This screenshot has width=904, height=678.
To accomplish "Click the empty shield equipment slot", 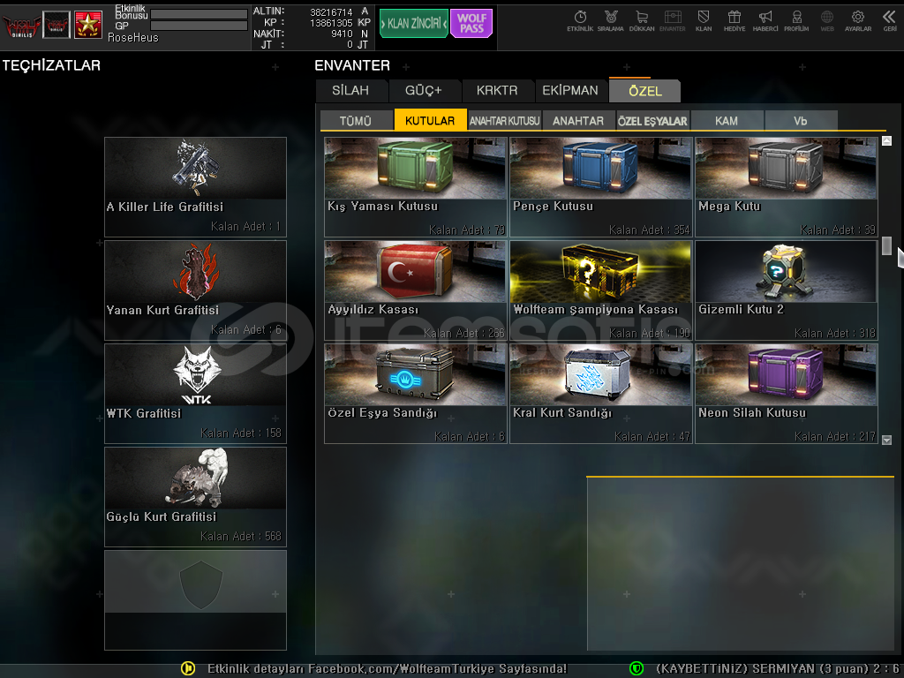I will pos(195,599).
